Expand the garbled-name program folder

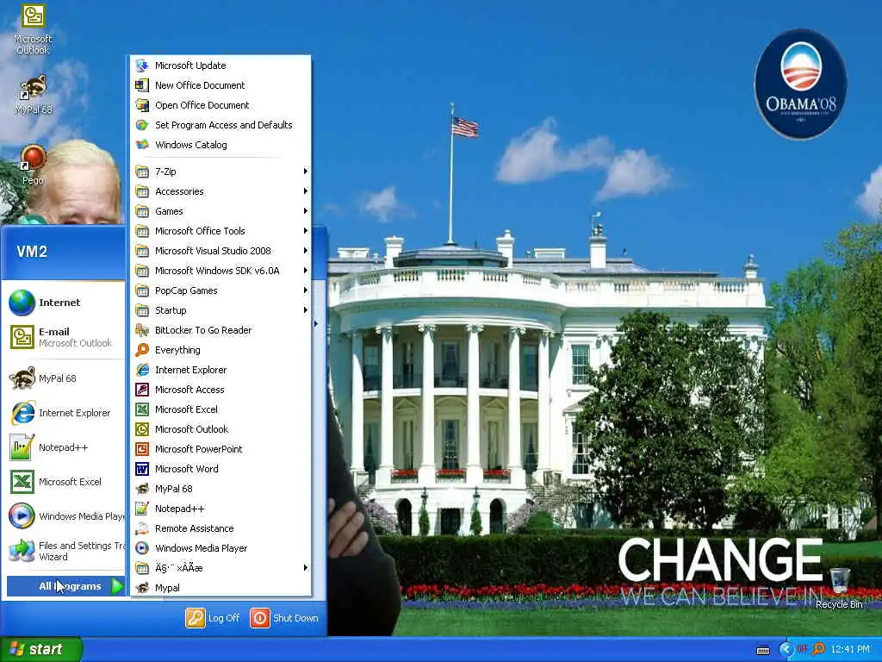tap(220, 568)
